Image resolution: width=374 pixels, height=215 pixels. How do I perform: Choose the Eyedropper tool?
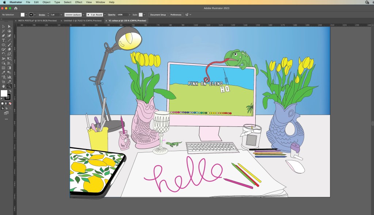click(x=3, y=73)
